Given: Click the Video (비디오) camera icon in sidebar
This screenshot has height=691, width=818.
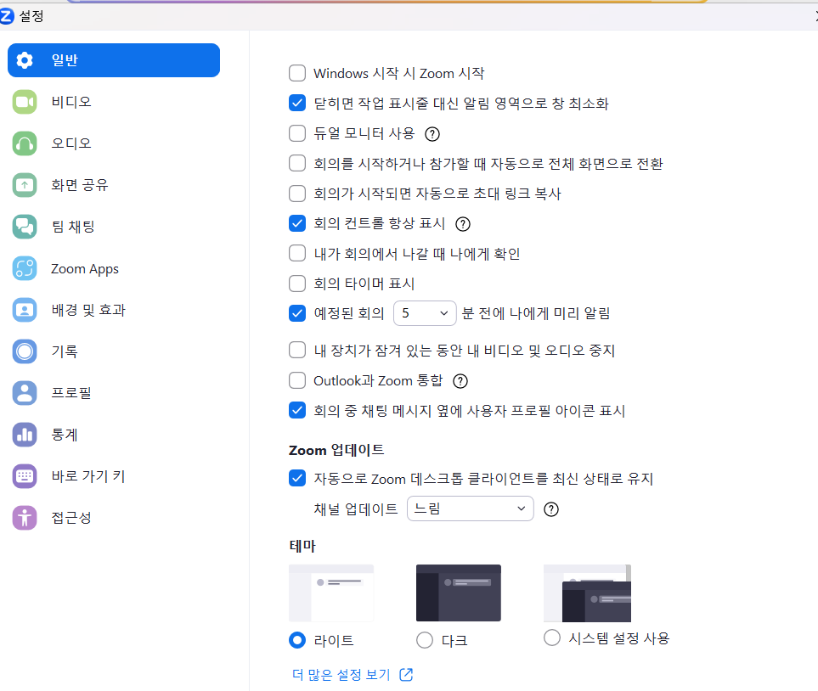Looking at the screenshot, I should [25, 102].
